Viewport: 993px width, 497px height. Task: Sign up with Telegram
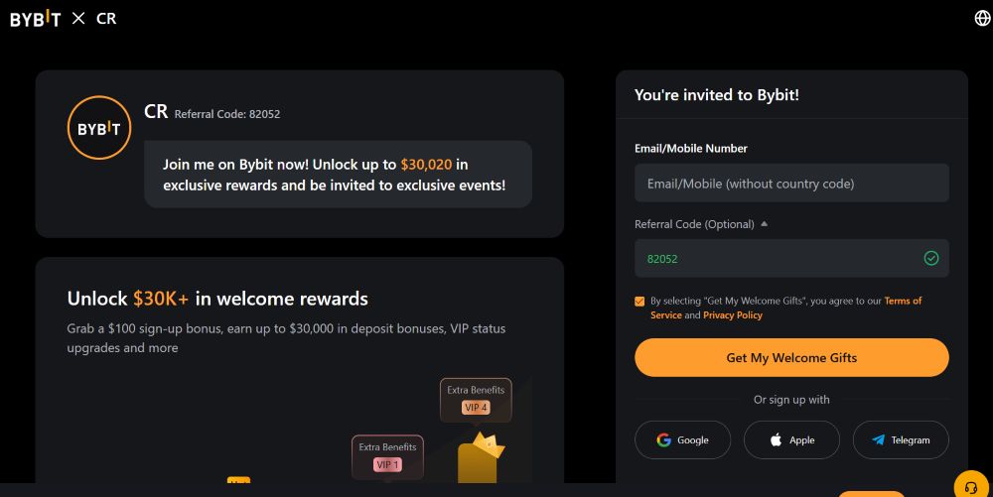pyautogui.click(x=901, y=440)
